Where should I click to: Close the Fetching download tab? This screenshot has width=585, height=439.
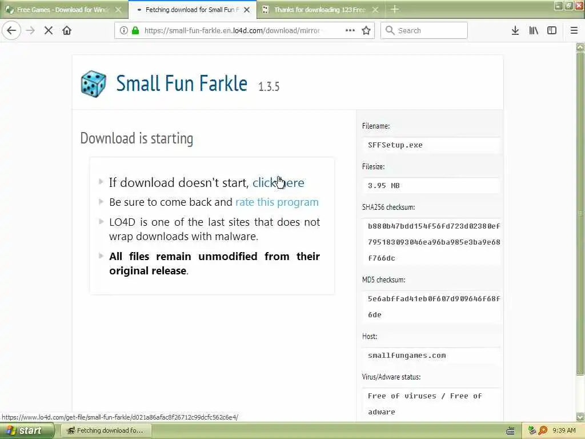(247, 10)
